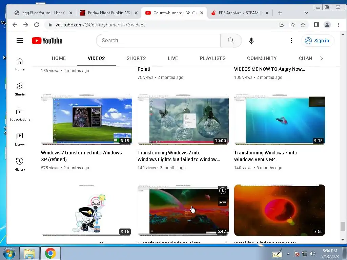Open 'Windows 7 transformed into Windows XP' title

(81, 156)
